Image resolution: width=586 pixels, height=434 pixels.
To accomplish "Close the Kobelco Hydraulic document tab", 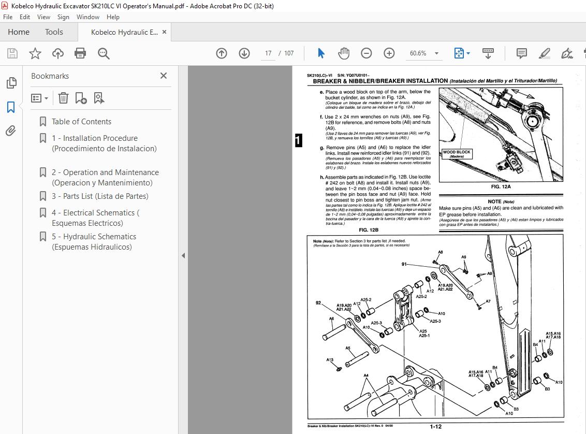I will point(164,32).
